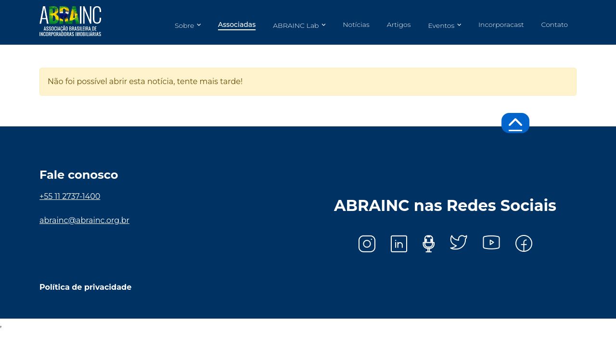Open ABRAINC LinkedIn page icon
Viewport: 616px width, 346px height.
point(399,244)
